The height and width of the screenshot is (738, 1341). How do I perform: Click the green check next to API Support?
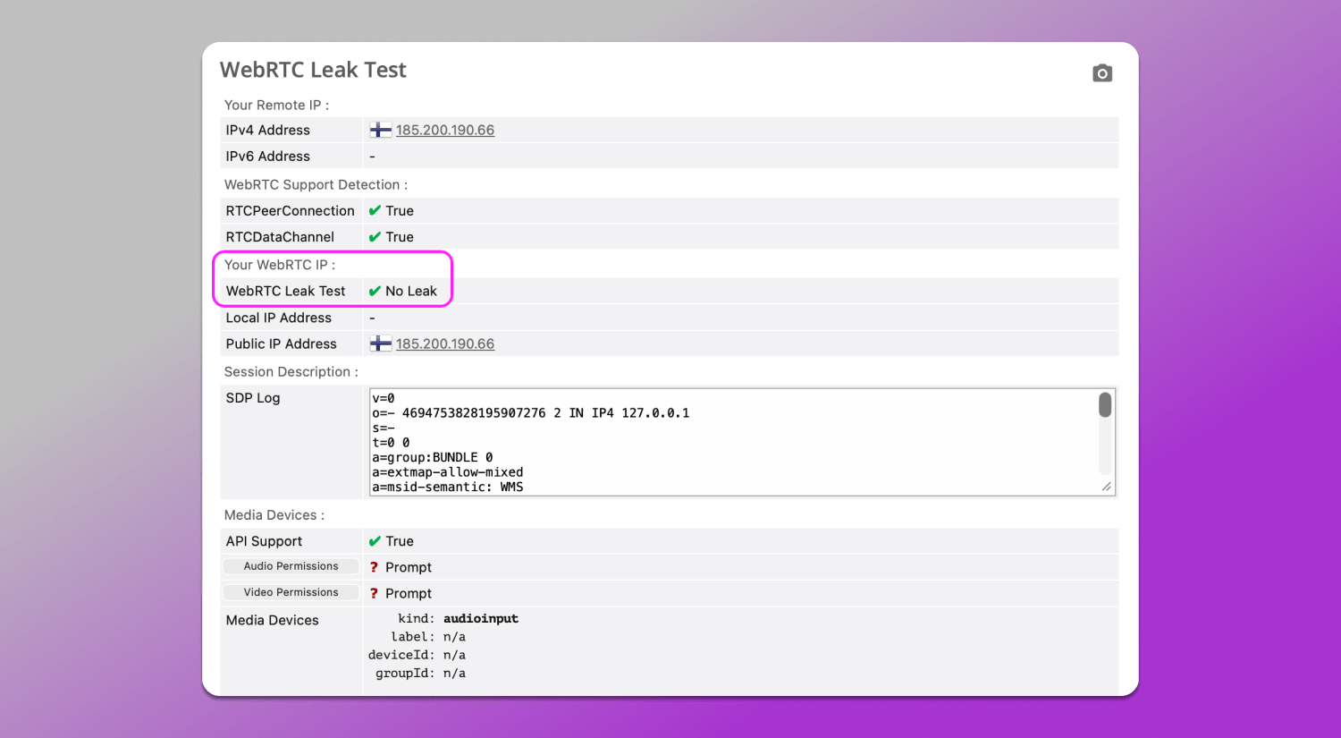pos(375,540)
